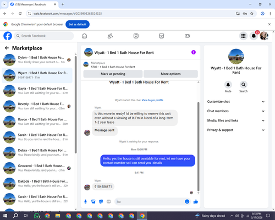The image size is (275, 220).
Task: Open Windows Start menu
Action: click(x=5, y=216)
